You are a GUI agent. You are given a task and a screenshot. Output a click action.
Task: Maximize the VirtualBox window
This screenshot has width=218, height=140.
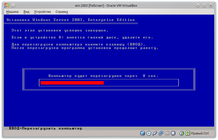tap(204, 6)
